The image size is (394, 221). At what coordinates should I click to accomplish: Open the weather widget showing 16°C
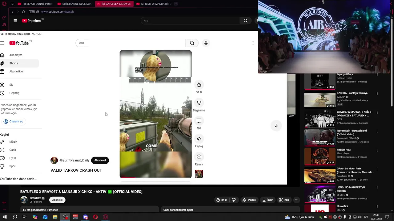[x=300, y=217]
